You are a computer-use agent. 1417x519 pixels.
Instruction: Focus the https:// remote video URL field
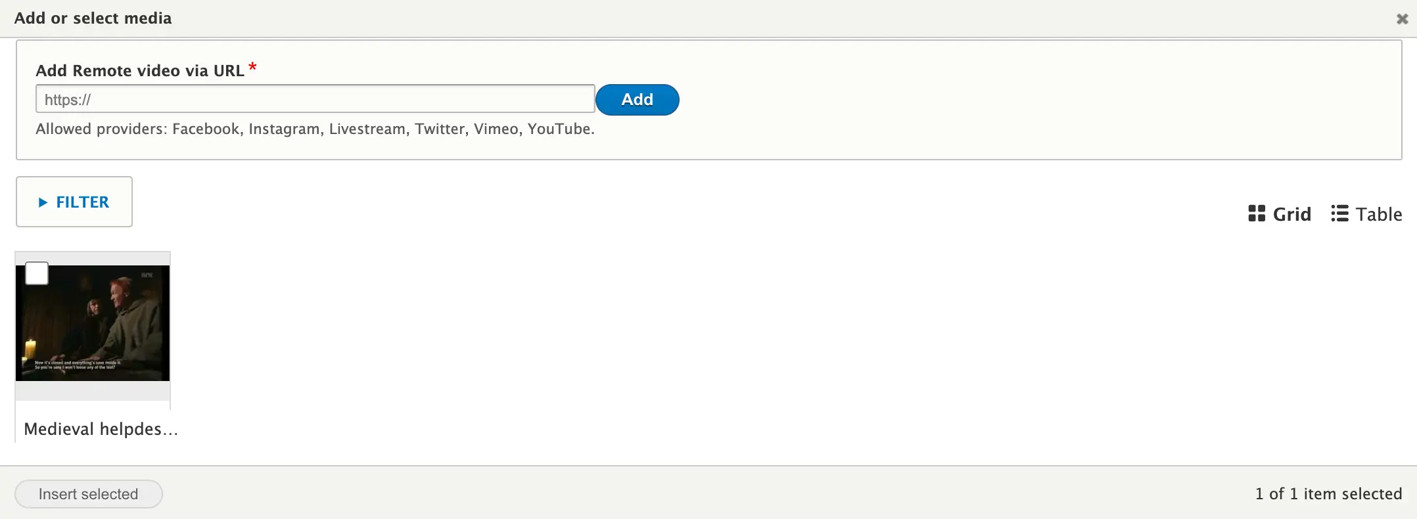[315, 99]
